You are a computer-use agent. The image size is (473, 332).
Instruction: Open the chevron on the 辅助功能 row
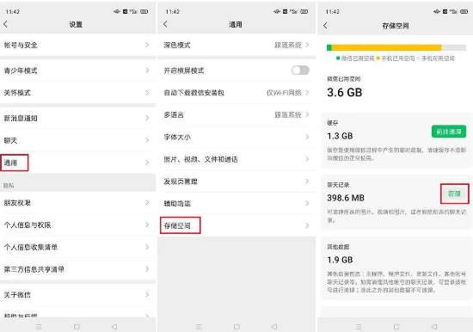307,203
